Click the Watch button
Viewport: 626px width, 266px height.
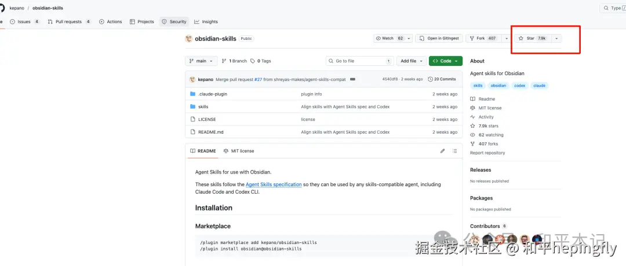point(390,38)
